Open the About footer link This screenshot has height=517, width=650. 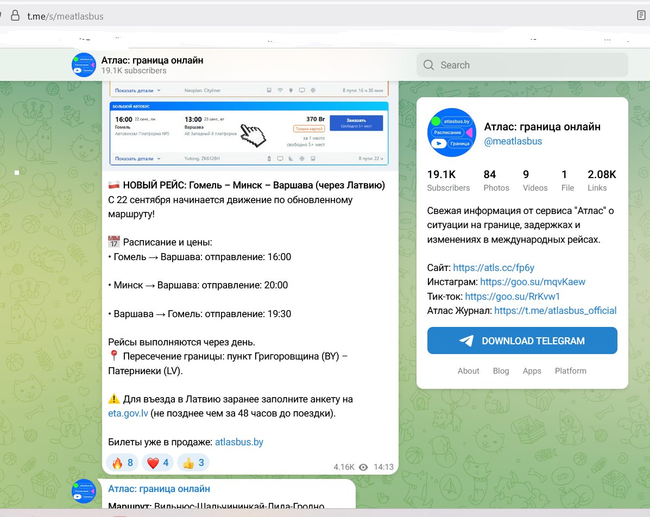[x=468, y=371]
